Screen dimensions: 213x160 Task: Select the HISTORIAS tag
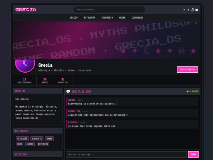[x=43, y=144]
